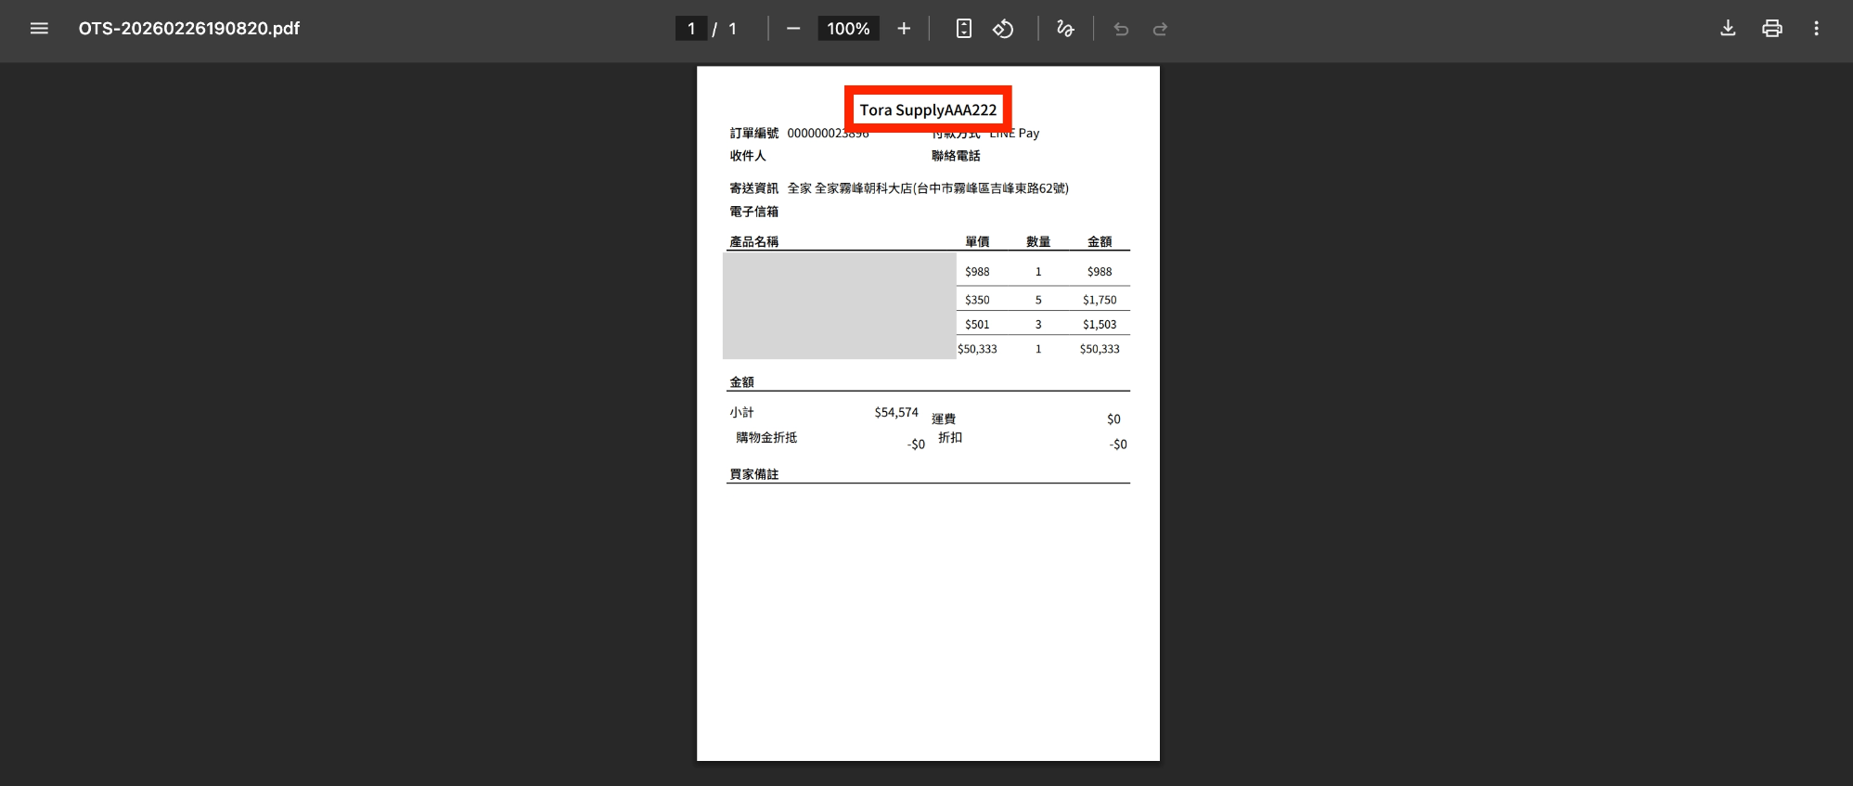Rotate the PDF counterclockwise
1853x786 pixels.
point(1003,29)
